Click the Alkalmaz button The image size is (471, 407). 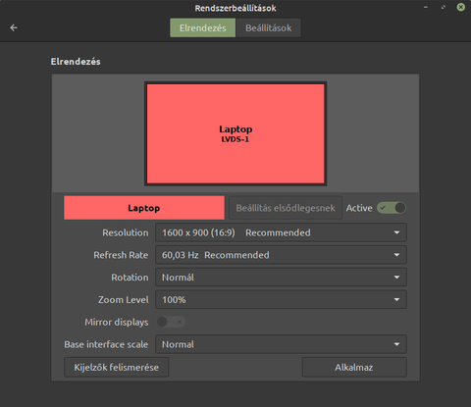354,368
